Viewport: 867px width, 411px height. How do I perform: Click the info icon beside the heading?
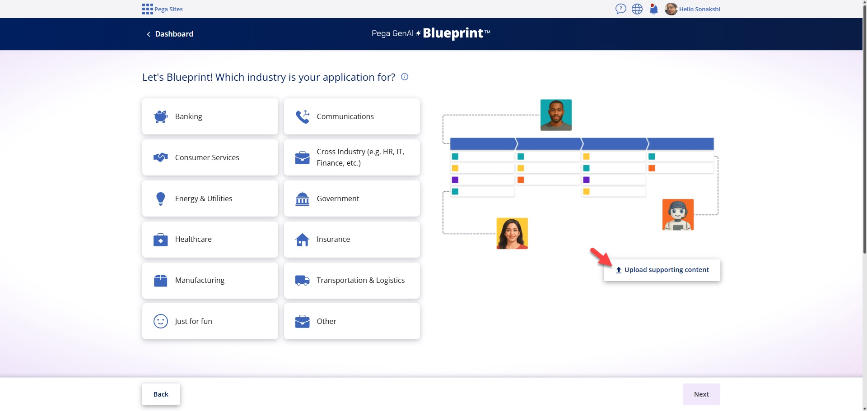pos(404,77)
